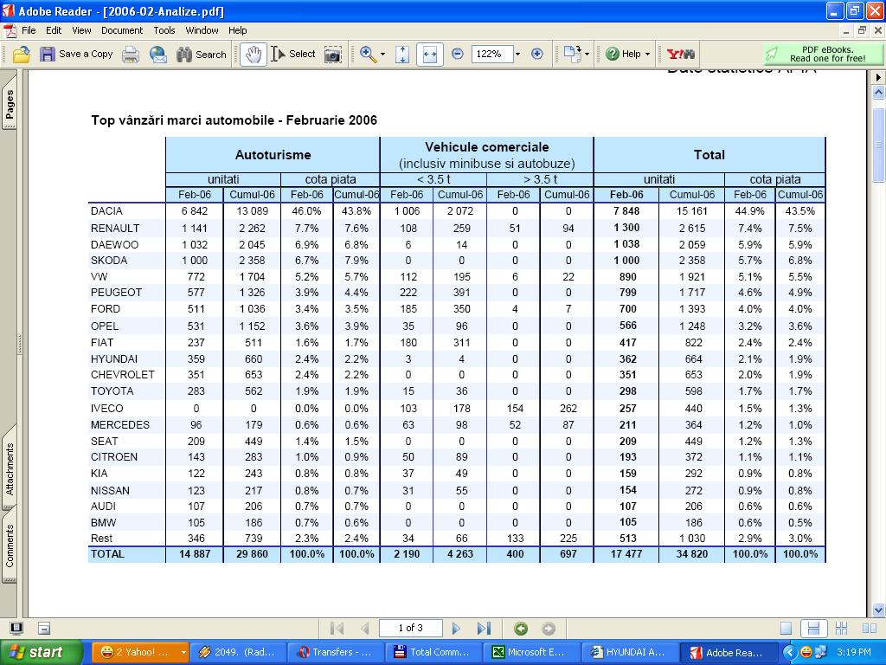Open the zoom percentage dropdown
Screen dimensions: 886x665
coord(517,55)
